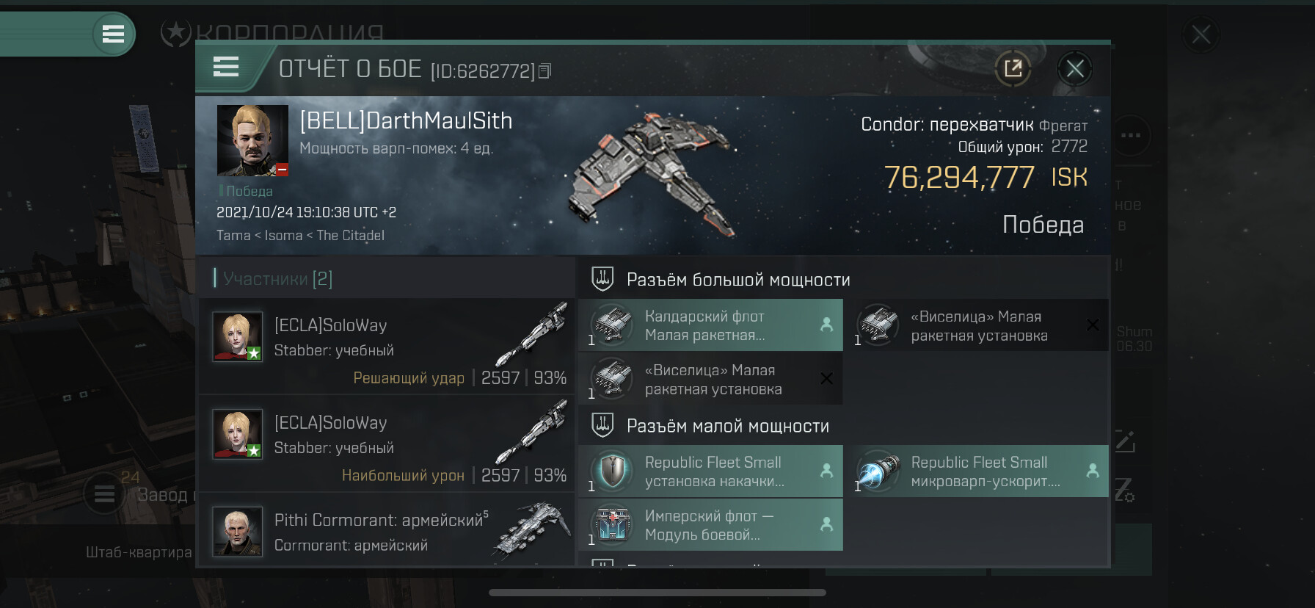Click the Участники [2] participants header
This screenshot has height=608, width=1315.
point(273,278)
